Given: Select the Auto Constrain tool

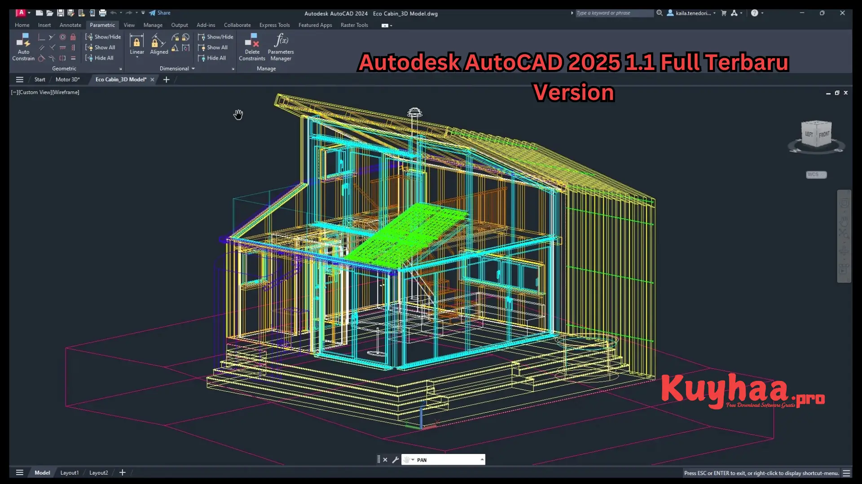Looking at the screenshot, I should (x=23, y=47).
